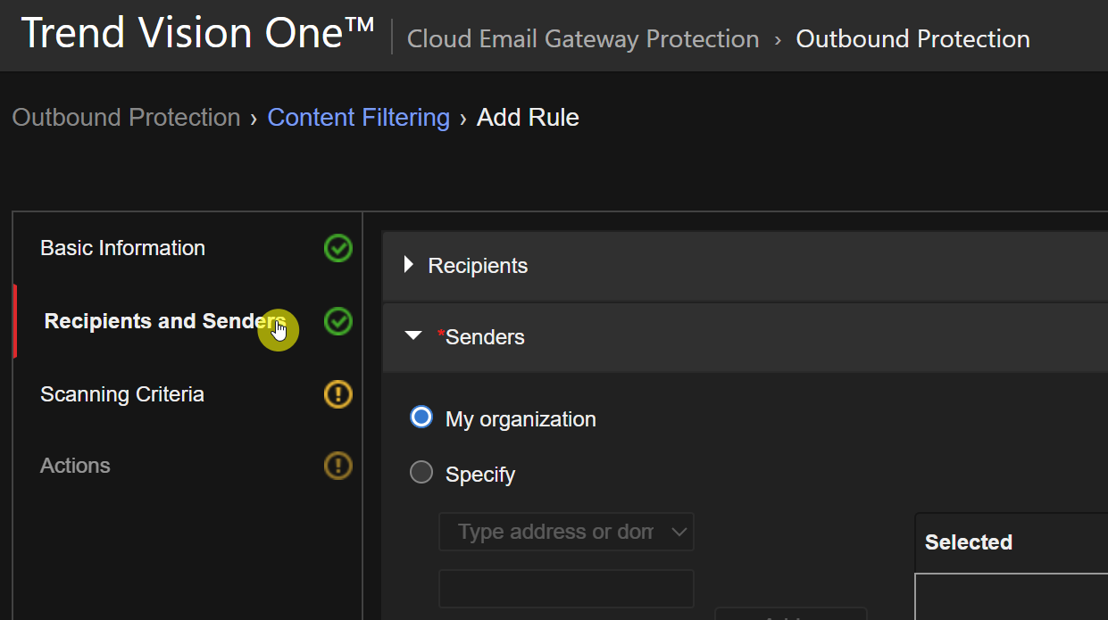The width and height of the screenshot is (1108, 620).
Task: Click green check icon next to Recipients and Senders
Action: [337, 321]
